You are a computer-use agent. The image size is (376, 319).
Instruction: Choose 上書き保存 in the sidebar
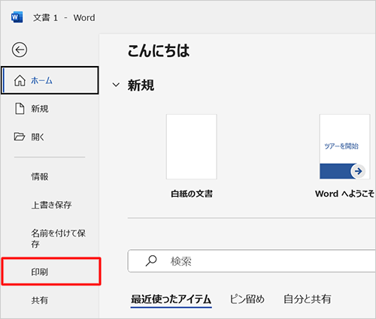pos(50,205)
